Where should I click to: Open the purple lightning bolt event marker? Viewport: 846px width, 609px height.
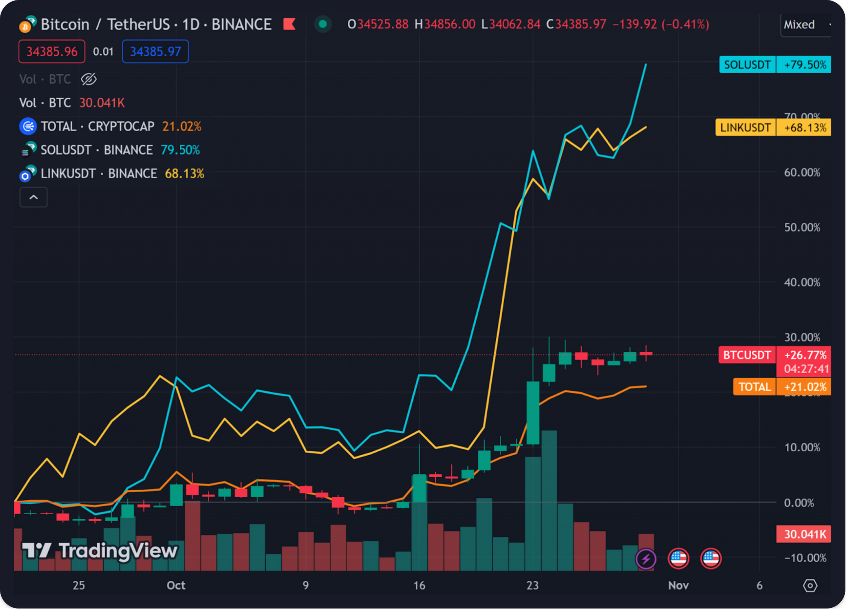646,559
